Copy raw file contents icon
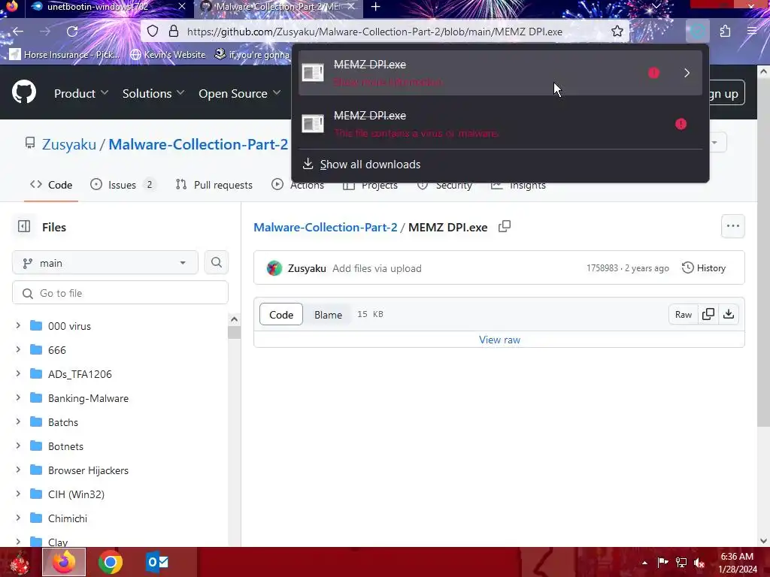 point(708,314)
